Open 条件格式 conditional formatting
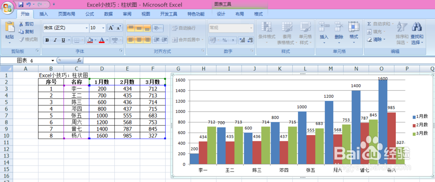 click(267, 33)
